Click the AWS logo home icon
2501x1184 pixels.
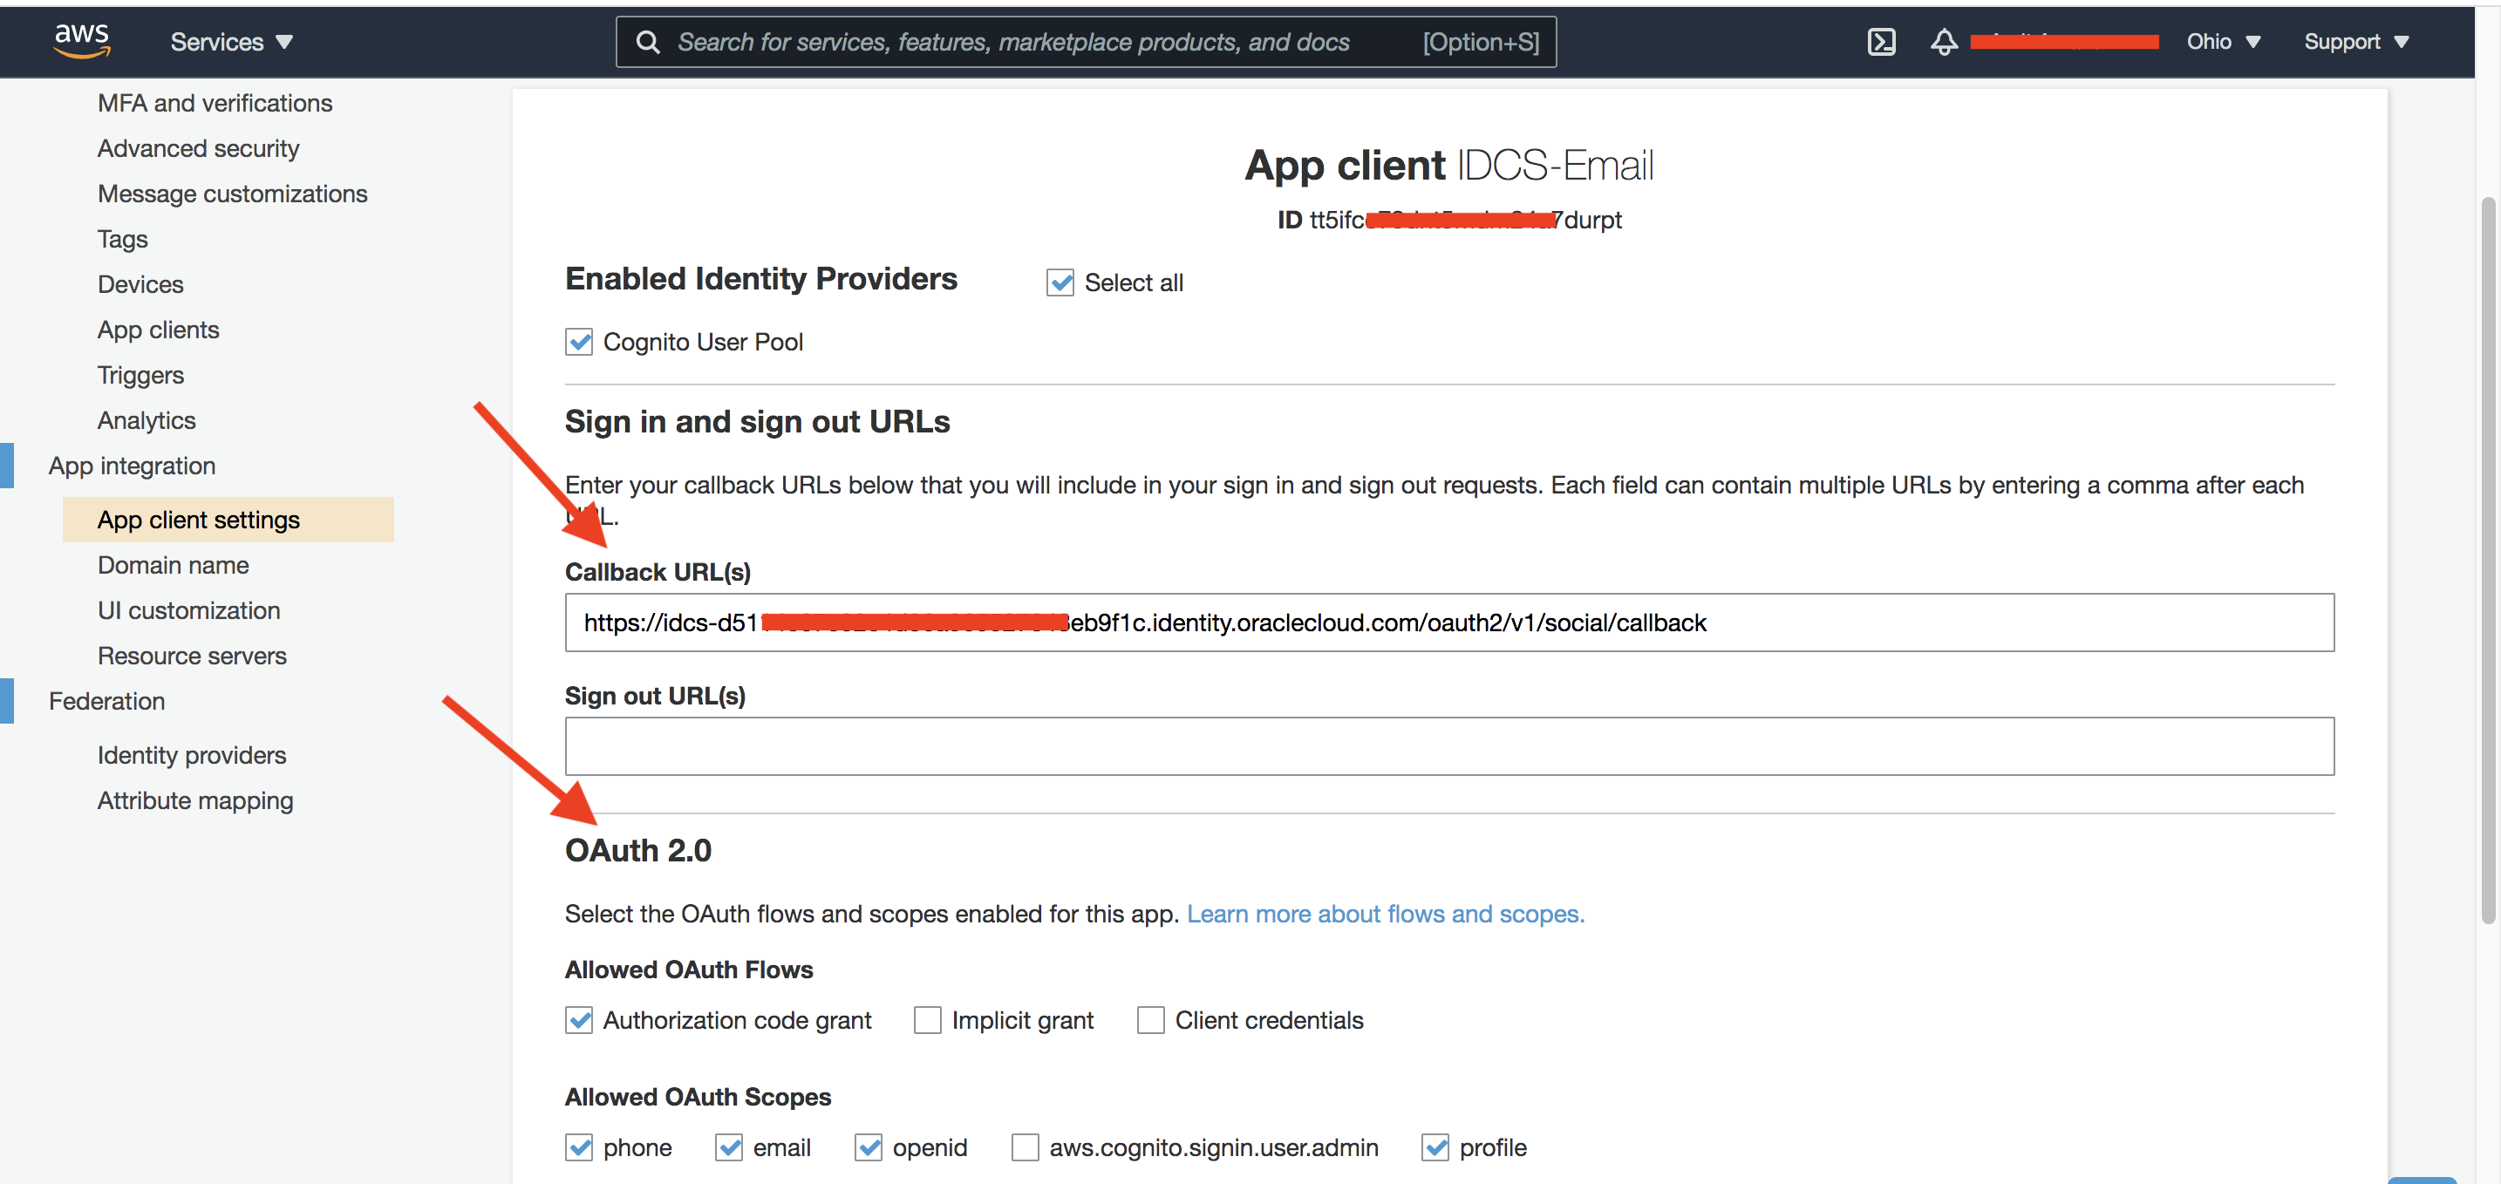(x=82, y=41)
